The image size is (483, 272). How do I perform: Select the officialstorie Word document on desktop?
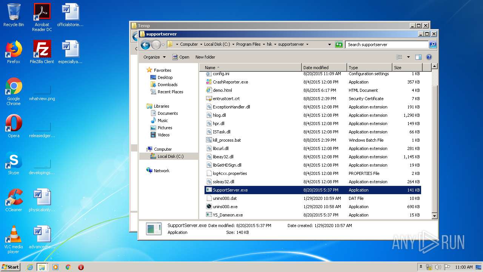coord(70,15)
